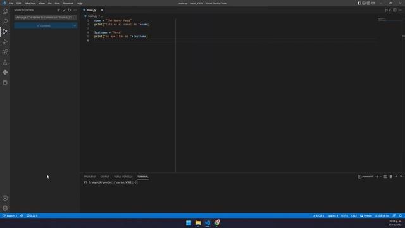Open the Run and Debug view

pyautogui.click(x=5, y=42)
